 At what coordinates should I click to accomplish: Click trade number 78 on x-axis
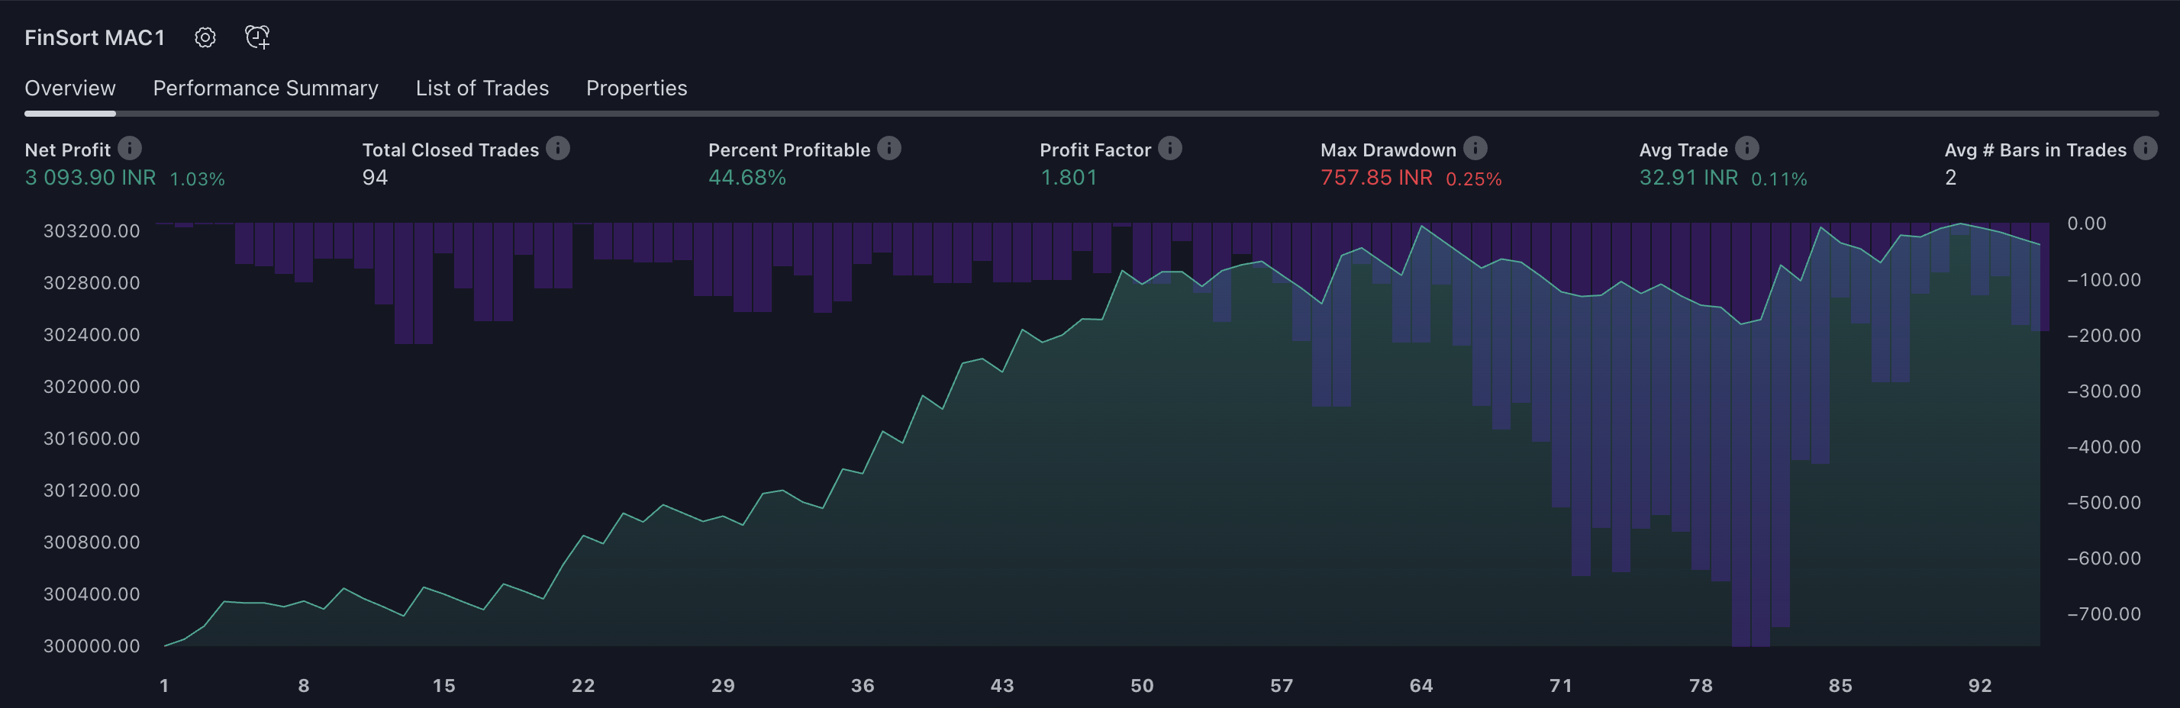(x=1700, y=685)
